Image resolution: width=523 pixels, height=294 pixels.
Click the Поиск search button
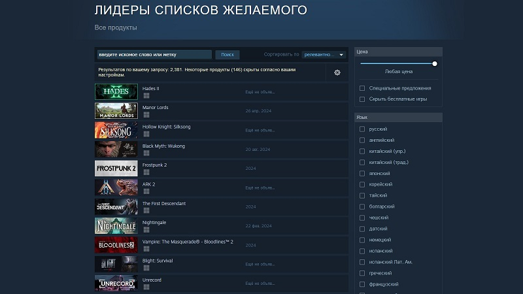click(x=228, y=55)
